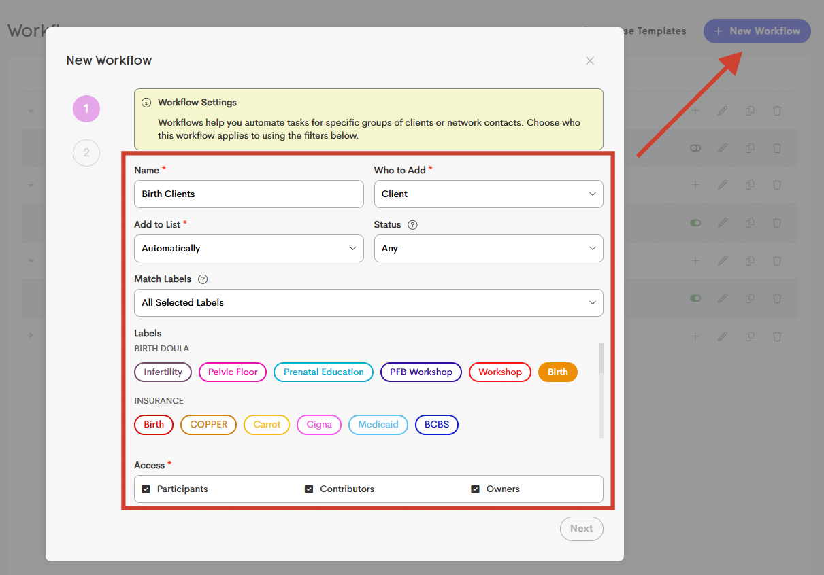This screenshot has width=824, height=575.
Task: Go to step 2 circle in the wizard
Action: (86, 153)
